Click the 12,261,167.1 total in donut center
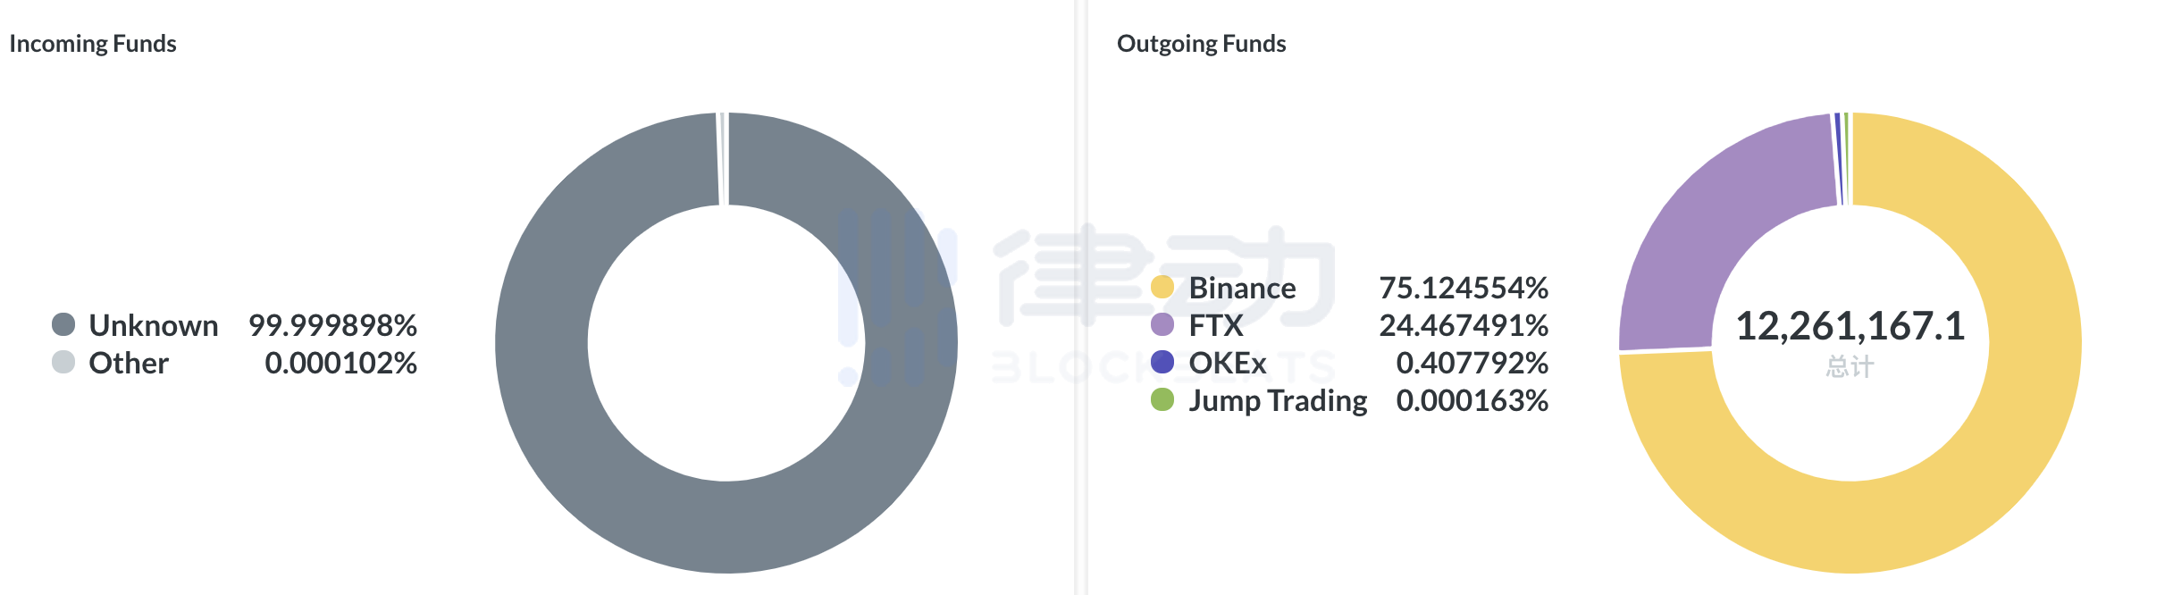The image size is (2173, 595). (x=1850, y=326)
